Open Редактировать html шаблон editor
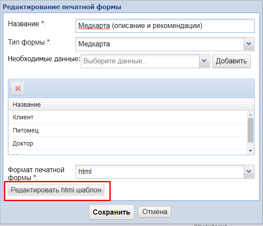This screenshot has height=226, width=263. coord(57,190)
